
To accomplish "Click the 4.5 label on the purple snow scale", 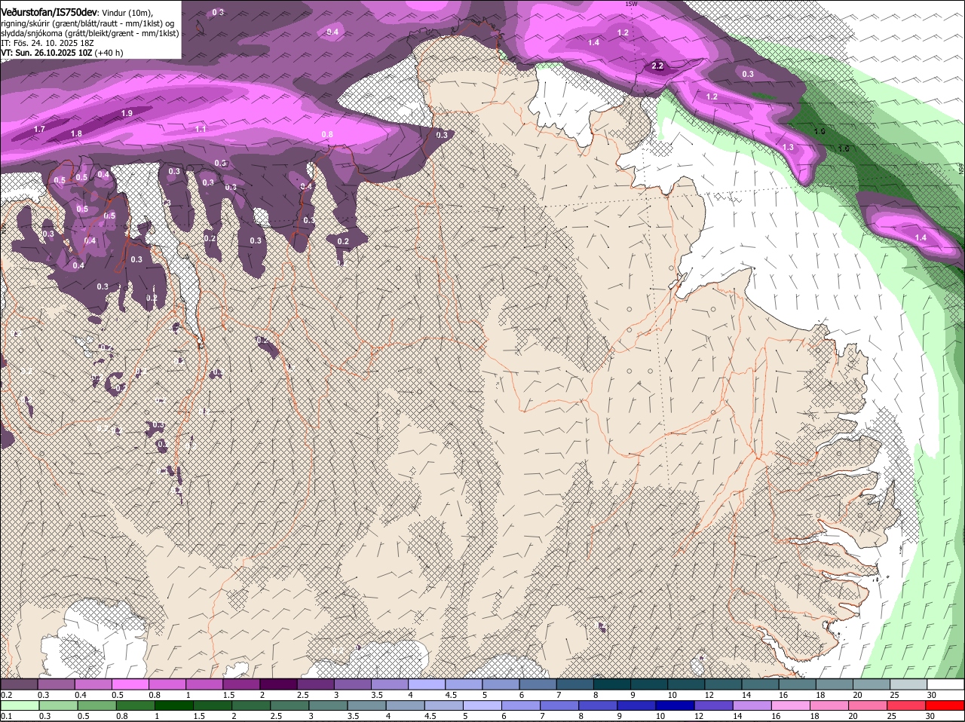I will [x=451, y=695].
